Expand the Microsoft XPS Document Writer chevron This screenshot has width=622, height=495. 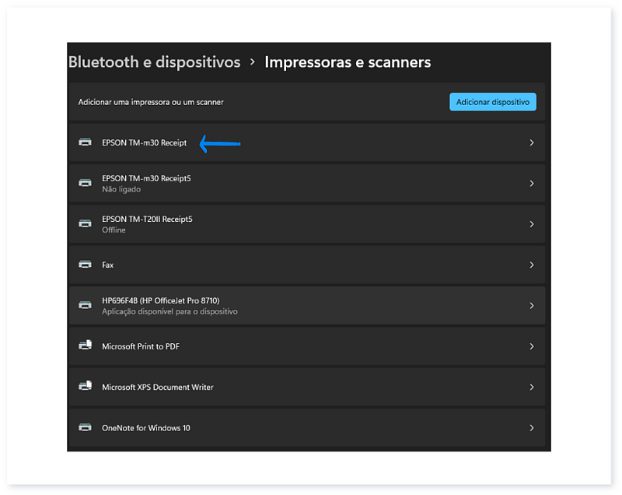click(532, 387)
